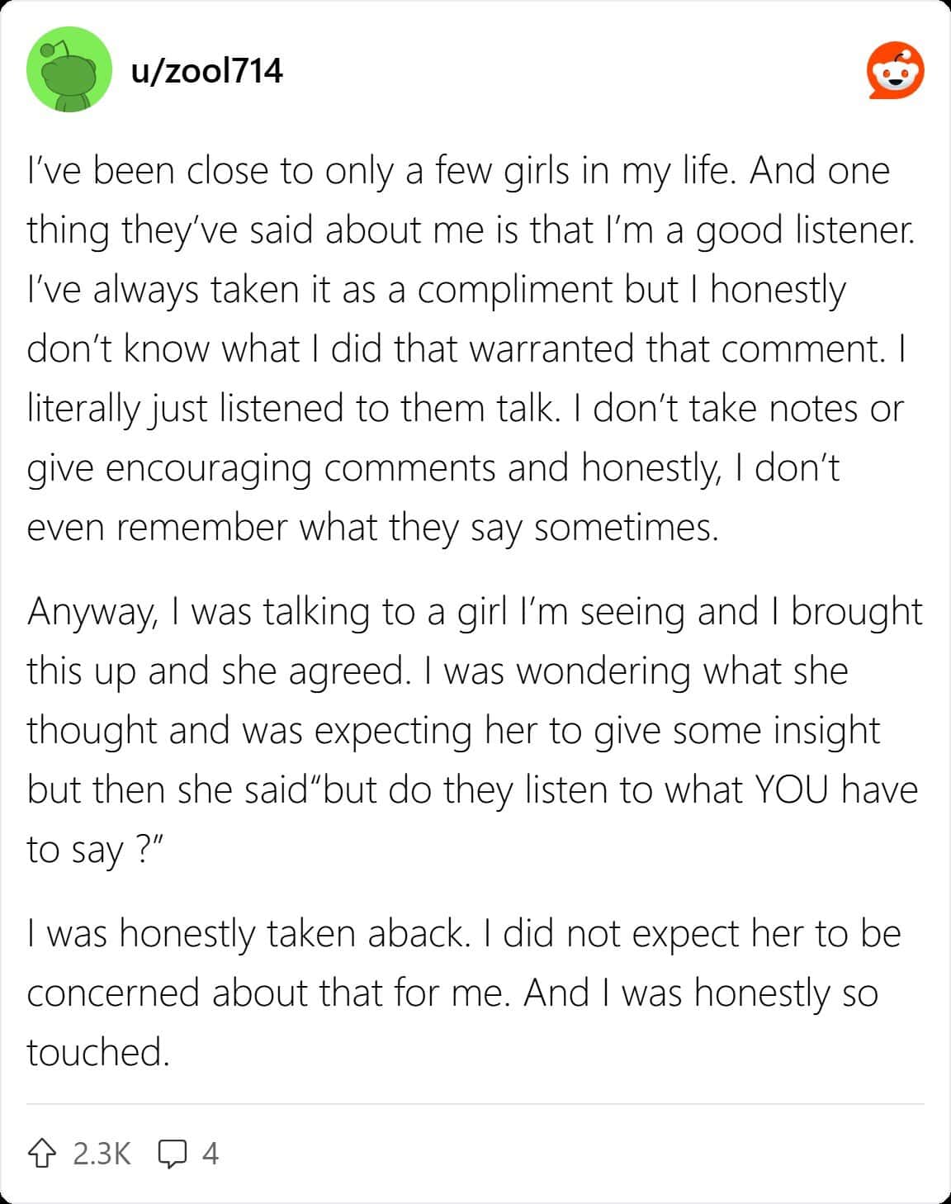Click the phrase "good listener"

pos(805,230)
